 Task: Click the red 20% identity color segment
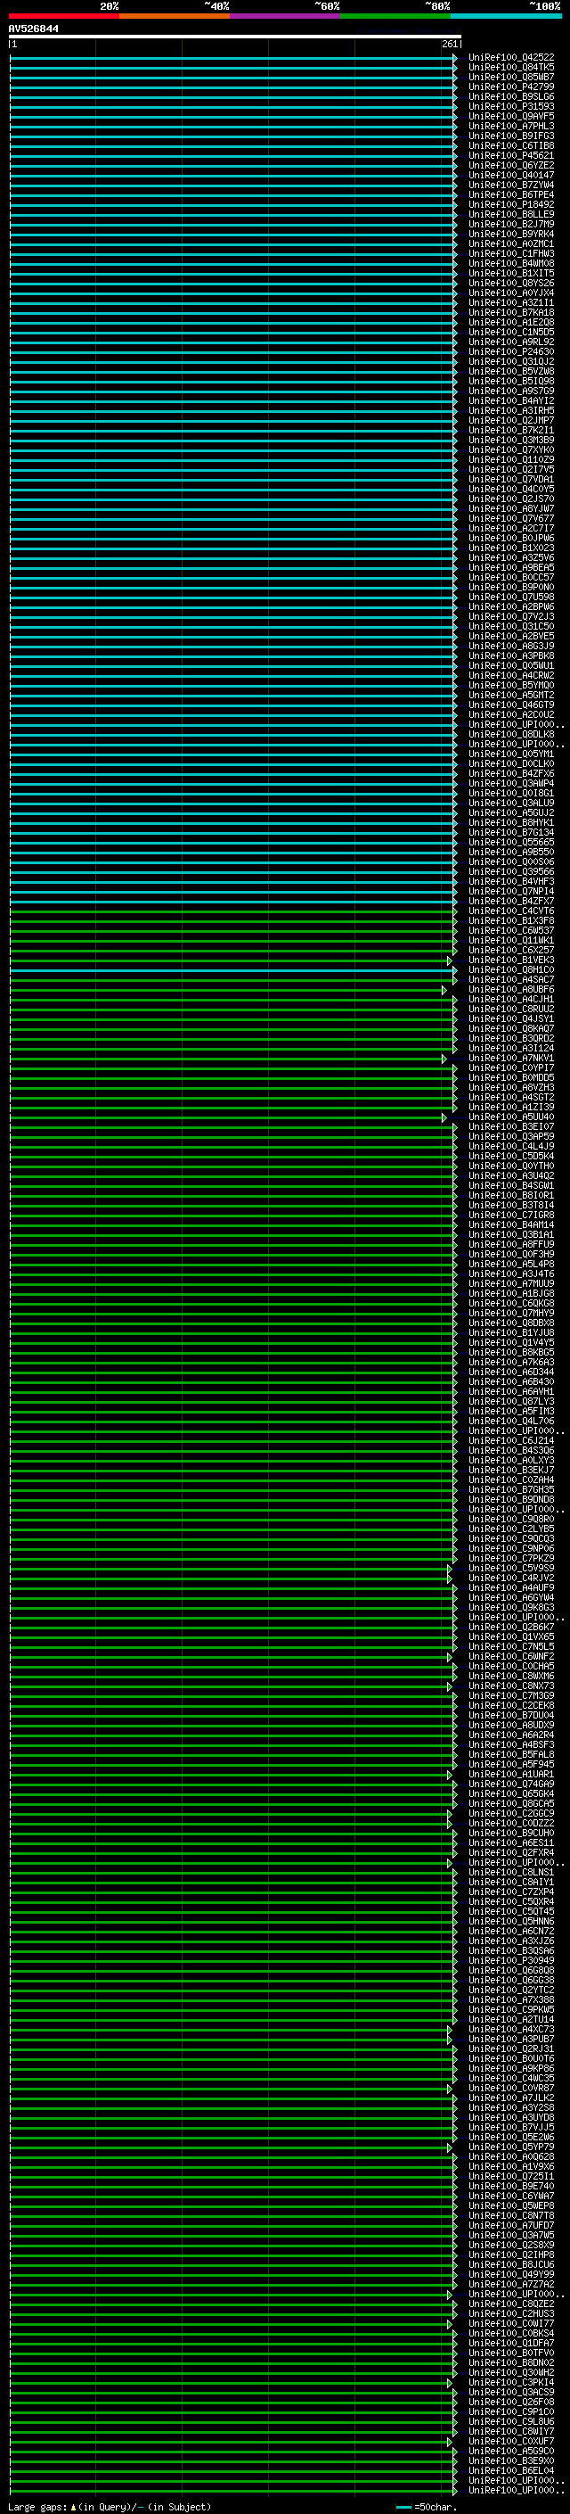pos(64,16)
